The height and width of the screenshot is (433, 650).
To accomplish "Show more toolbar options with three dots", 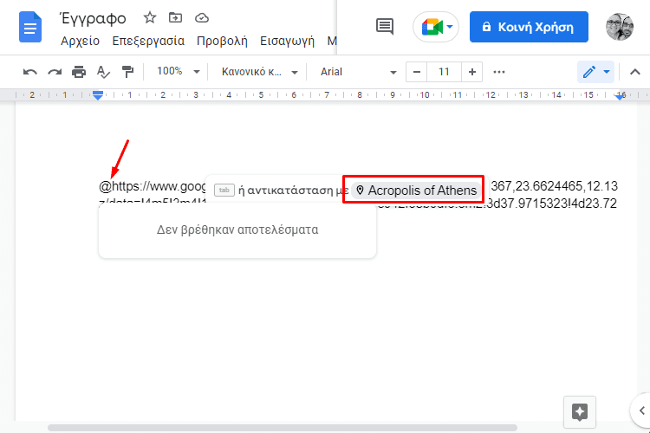I will coord(499,72).
